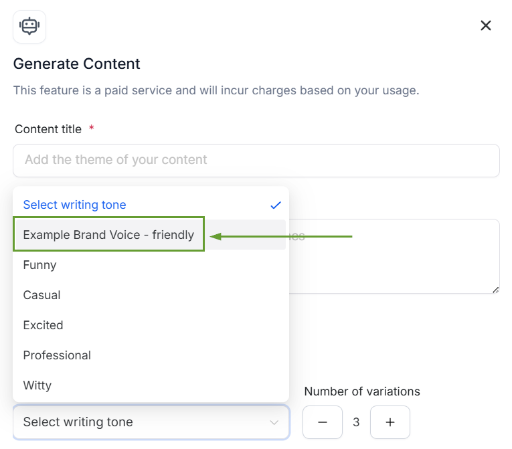The image size is (512, 449).
Task: Decrease variations with the minus button
Action: [x=323, y=422]
